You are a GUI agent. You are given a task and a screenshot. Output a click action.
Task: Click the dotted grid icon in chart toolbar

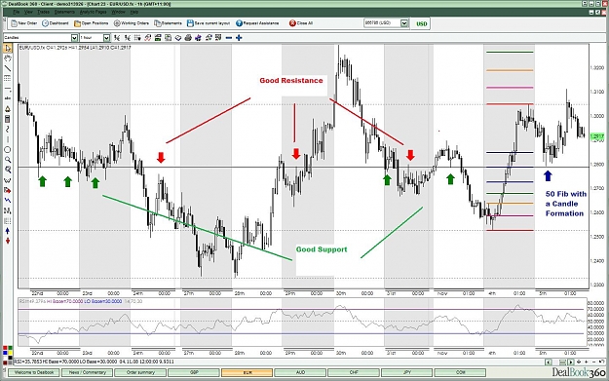coord(137,38)
